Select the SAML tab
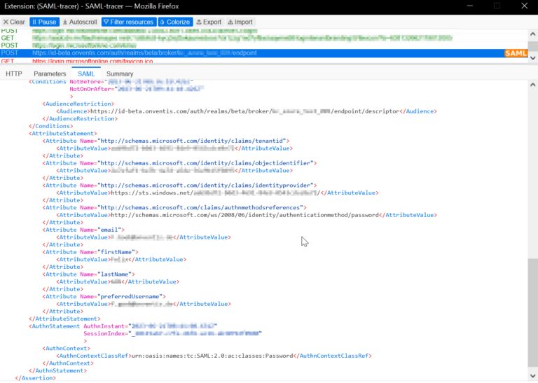The height and width of the screenshot is (383, 538). click(x=86, y=74)
